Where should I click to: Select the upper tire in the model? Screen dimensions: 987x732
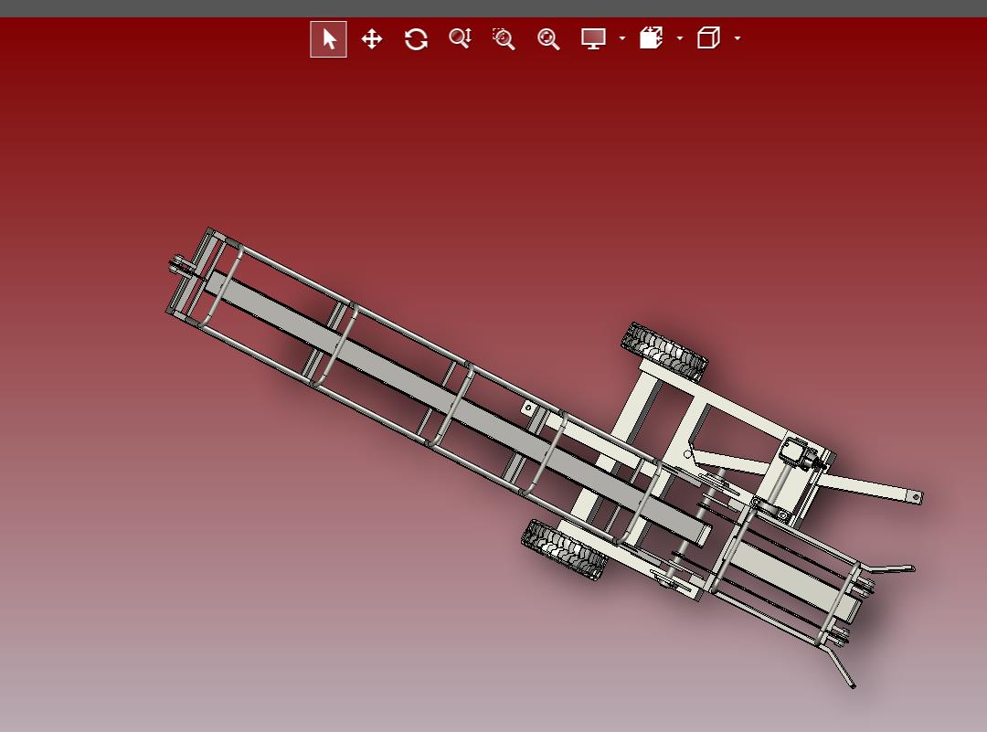(664, 351)
